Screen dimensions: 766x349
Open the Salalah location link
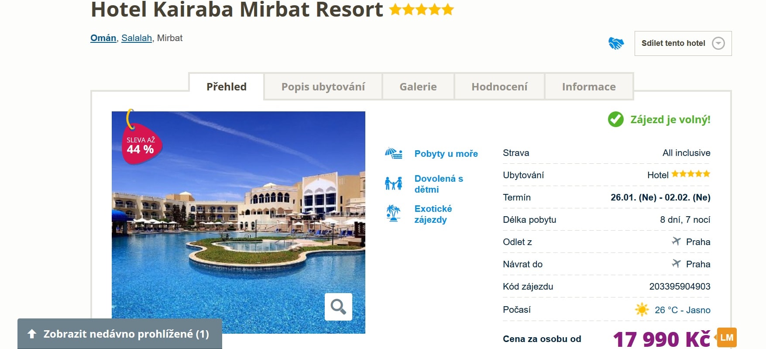coord(137,38)
